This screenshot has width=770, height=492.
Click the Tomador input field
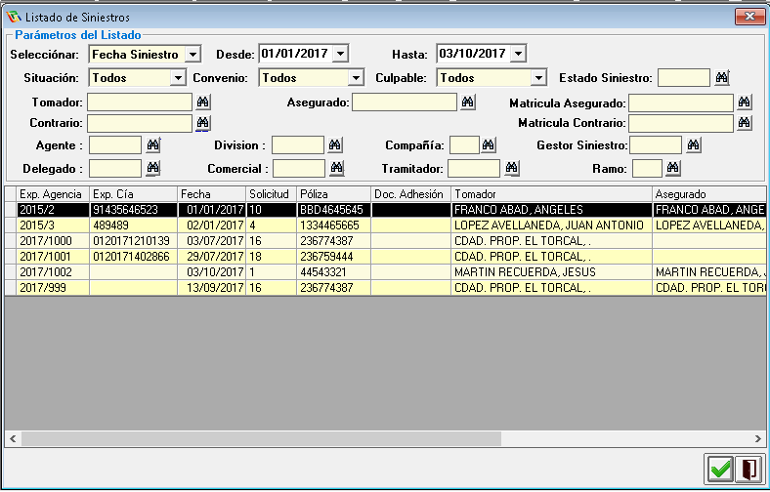(x=140, y=102)
